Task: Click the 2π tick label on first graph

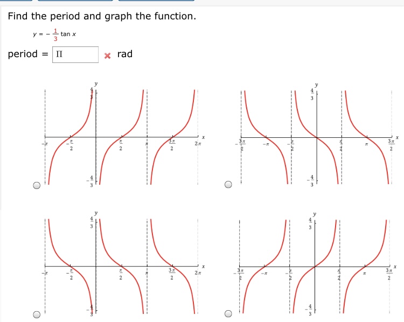Action: pos(198,143)
